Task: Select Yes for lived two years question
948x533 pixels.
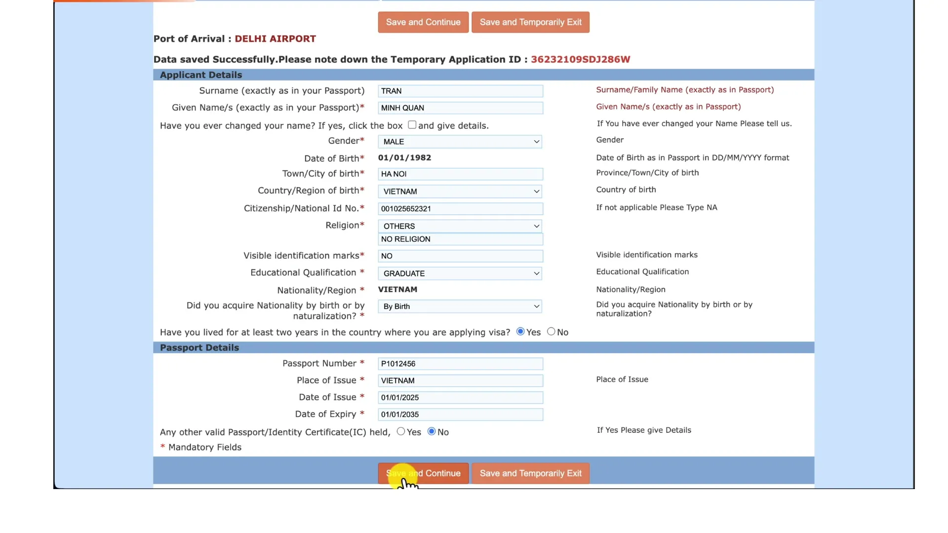Action: click(520, 332)
